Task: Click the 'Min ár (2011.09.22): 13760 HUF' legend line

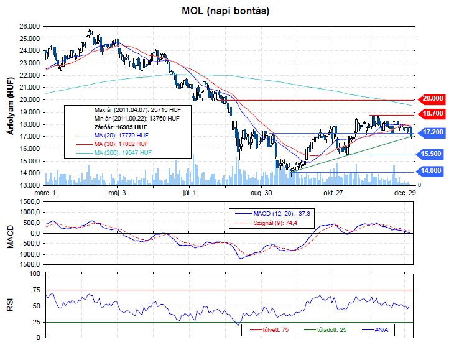Action: pyautogui.click(x=137, y=118)
